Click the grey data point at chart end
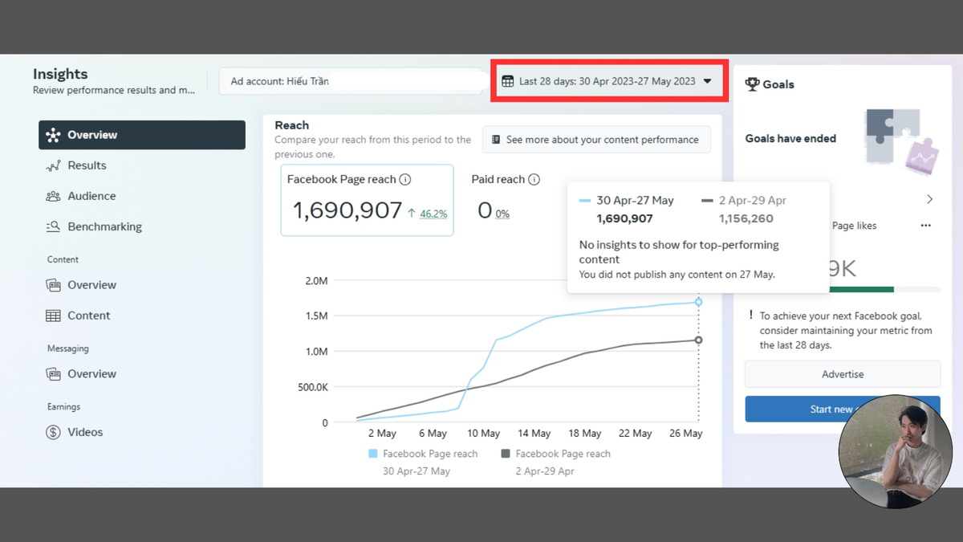The height and width of the screenshot is (542, 963). [x=698, y=340]
